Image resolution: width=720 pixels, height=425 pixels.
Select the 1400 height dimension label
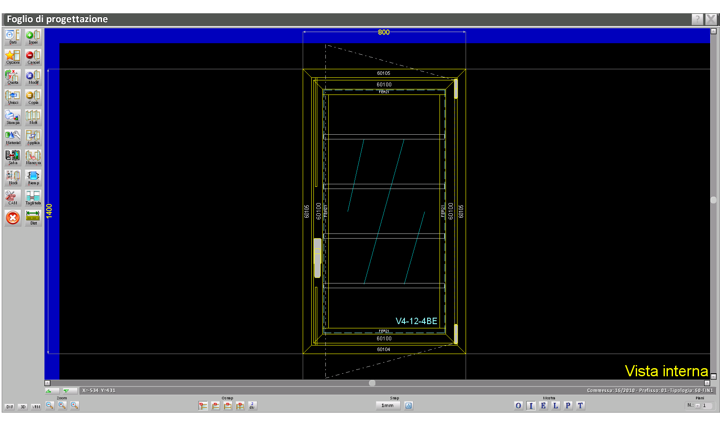49,211
